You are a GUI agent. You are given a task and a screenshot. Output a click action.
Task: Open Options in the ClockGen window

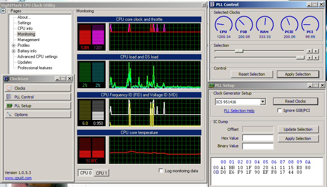click(38, 115)
